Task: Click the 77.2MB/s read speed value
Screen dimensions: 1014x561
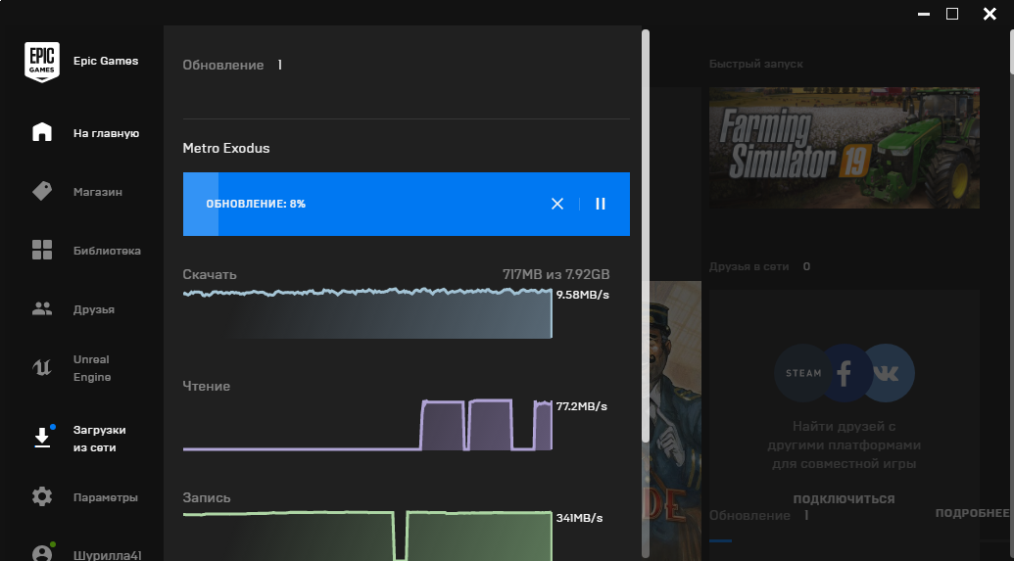Action: coord(582,406)
